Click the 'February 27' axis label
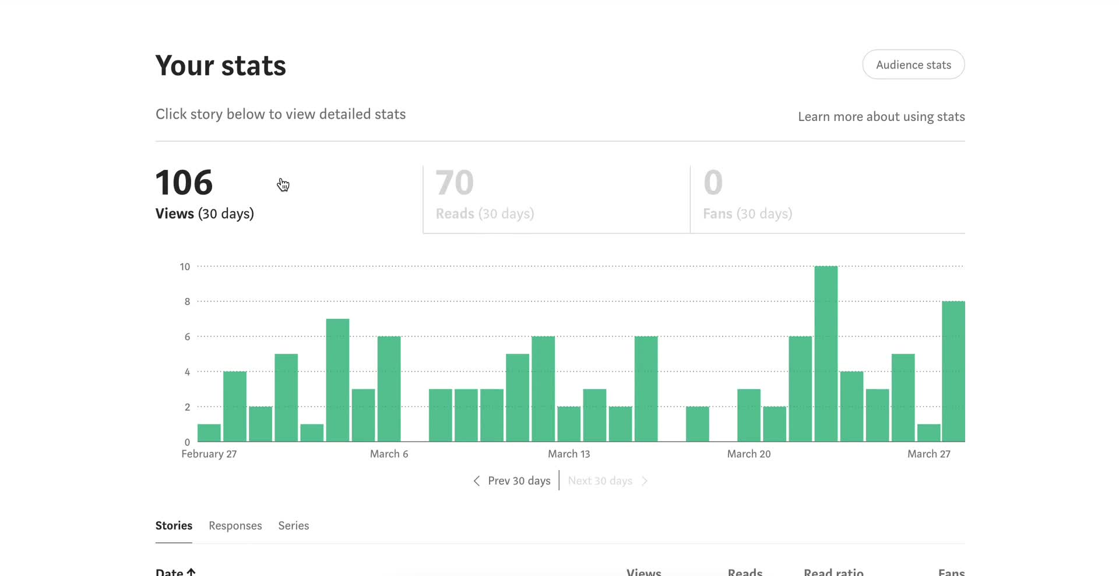 [x=209, y=454]
